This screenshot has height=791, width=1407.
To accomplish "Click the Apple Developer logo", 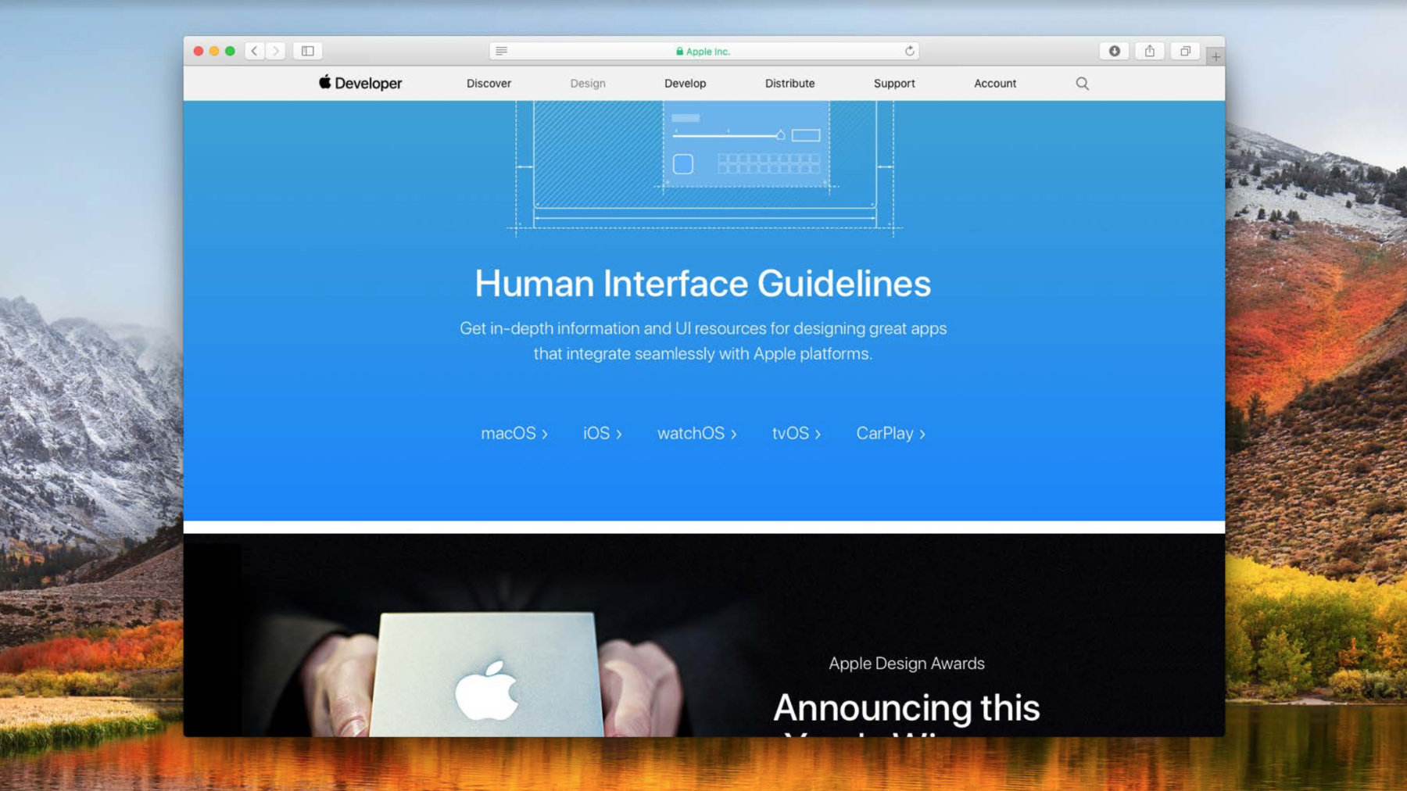I will pyautogui.click(x=360, y=83).
